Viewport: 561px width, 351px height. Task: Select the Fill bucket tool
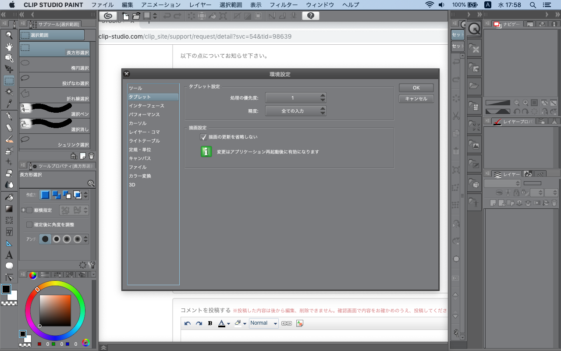9,197
